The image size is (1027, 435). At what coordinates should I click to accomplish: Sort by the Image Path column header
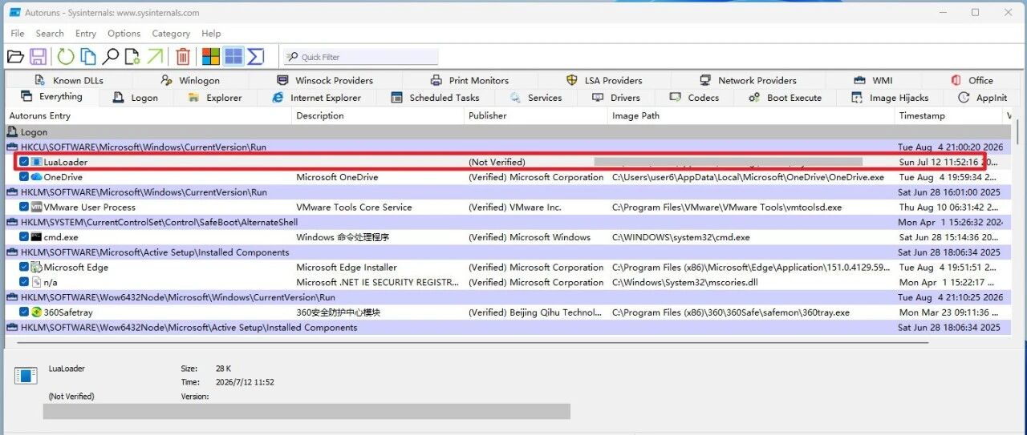(x=752, y=116)
